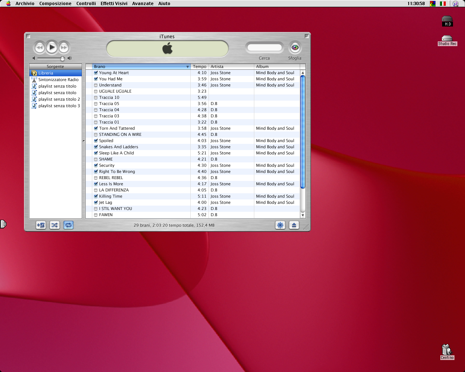Select the song Snakes And Ladders
Screen dimensions: 465x372
point(193,147)
